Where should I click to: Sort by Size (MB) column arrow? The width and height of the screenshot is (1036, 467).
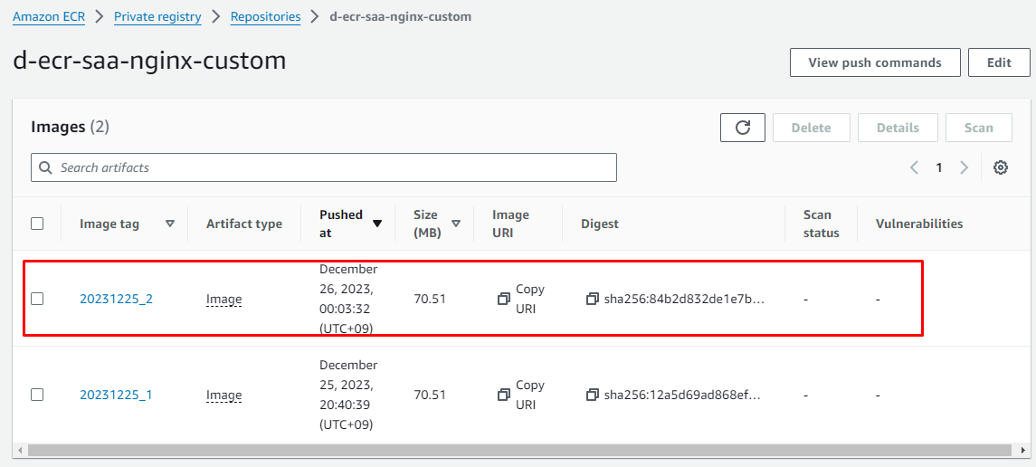coord(456,224)
